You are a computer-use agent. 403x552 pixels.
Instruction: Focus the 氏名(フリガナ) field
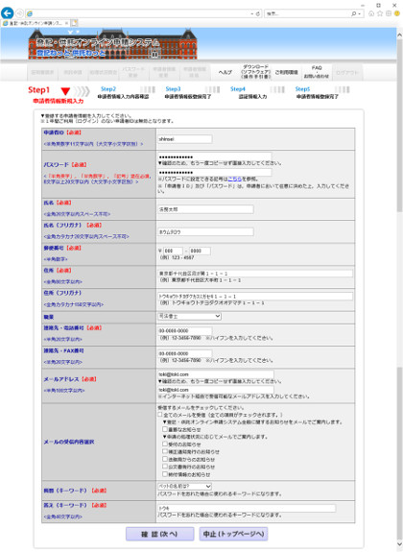pos(205,232)
